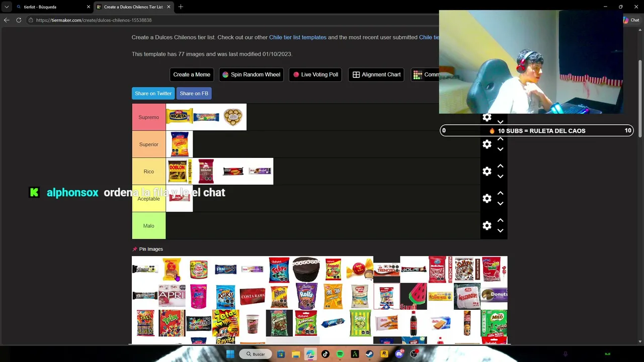The width and height of the screenshot is (644, 362).
Task: Move the Rico tier row up
Action: [x=500, y=166]
